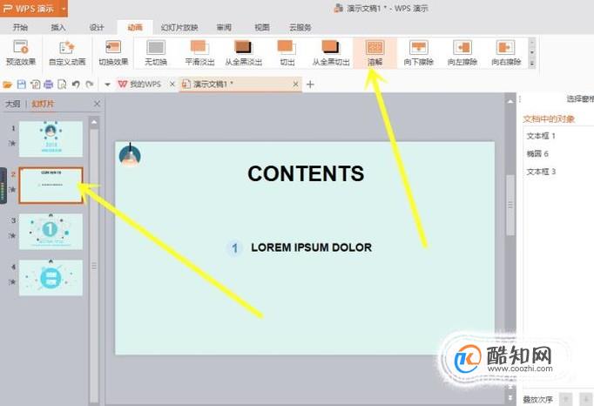
Task: Close the 我的WPS tab
Action: point(172,84)
